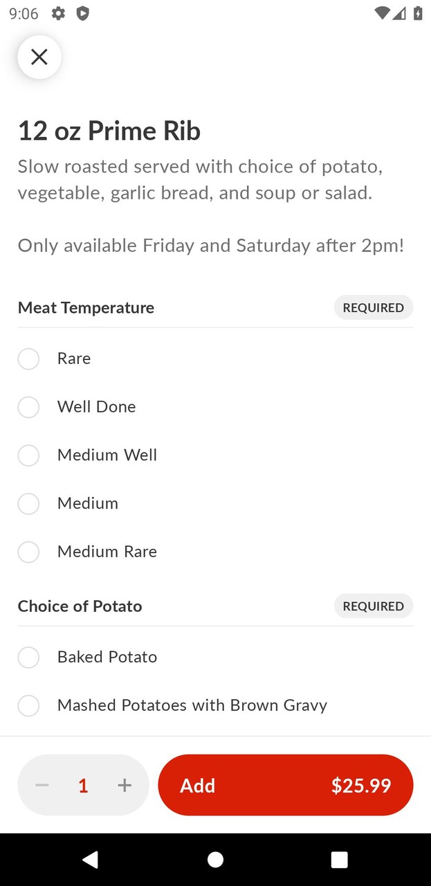This screenshot has width=431, height=886.
Task: Tap the battery icon in status bar
Action: (x=418, y=13)
